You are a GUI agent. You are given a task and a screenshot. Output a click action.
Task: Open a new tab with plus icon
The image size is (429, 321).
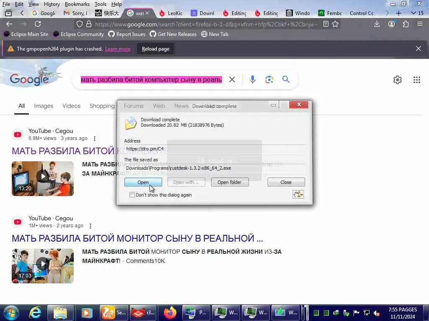(399, 13)
